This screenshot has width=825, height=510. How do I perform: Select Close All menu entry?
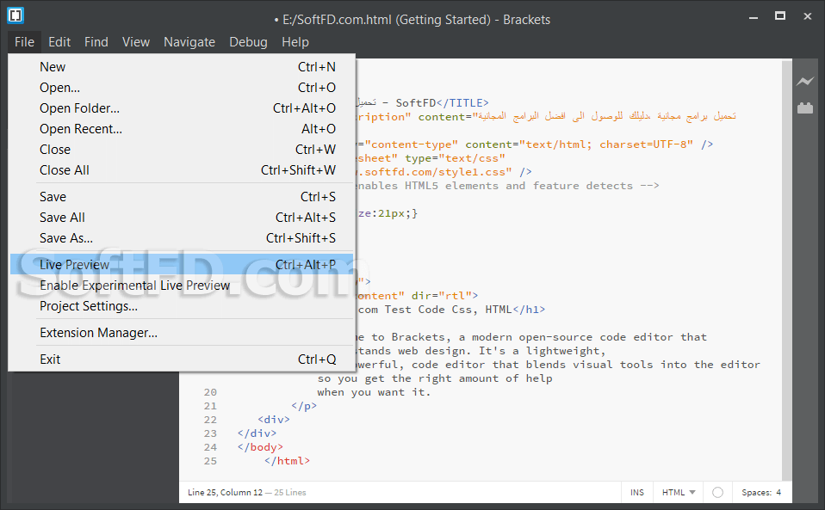[x=182, y=170]
